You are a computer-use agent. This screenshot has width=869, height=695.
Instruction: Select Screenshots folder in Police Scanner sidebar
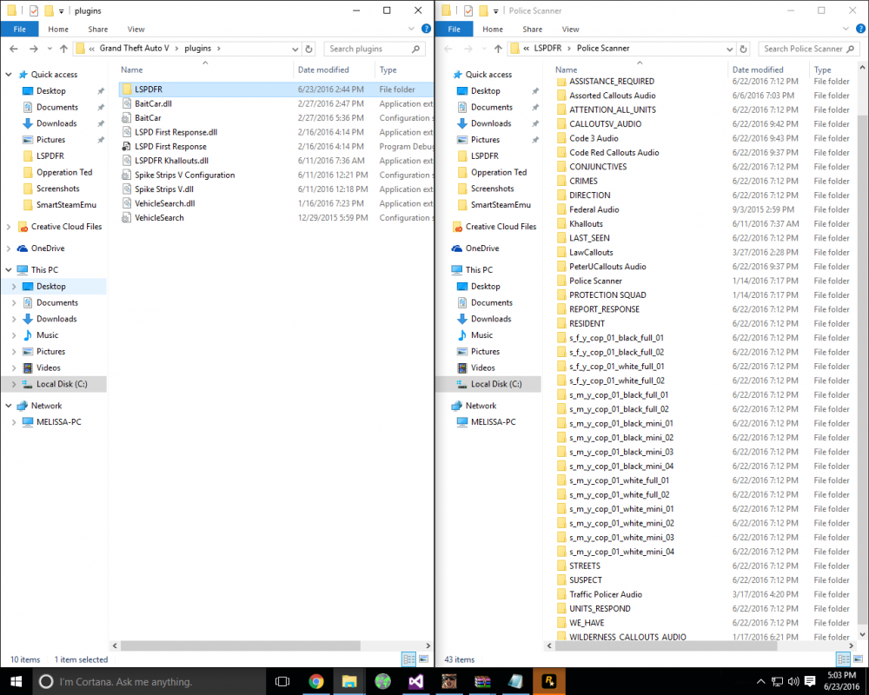coord(492,189)
